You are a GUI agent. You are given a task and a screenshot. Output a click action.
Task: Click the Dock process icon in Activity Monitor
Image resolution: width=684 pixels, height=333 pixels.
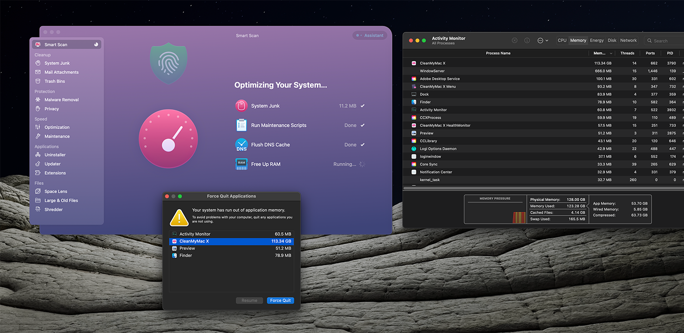(414, 94)
